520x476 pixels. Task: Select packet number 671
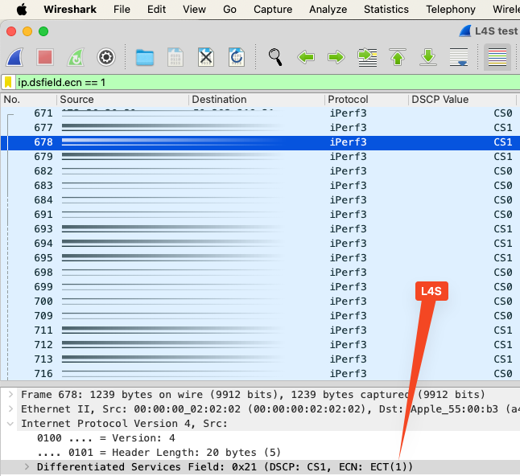pyautogui.click(x=260, y=113)
